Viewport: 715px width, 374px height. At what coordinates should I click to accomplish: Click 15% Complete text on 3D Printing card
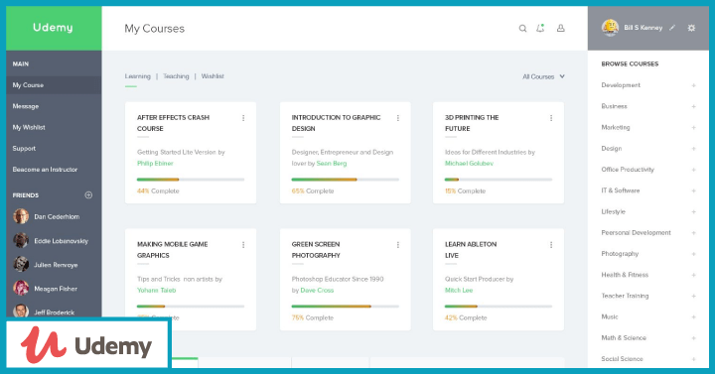(x=465, y=190)
